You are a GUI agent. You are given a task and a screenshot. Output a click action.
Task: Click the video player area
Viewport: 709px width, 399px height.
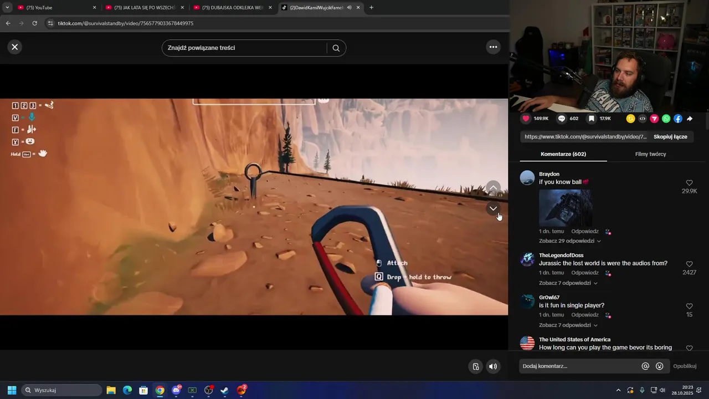coord(254,207)
